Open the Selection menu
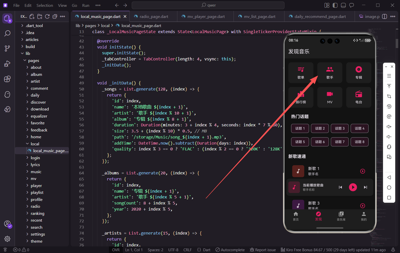Screen dimensions: 400x253 pos(45,5)
